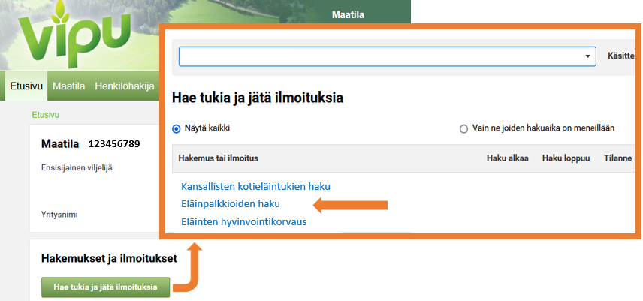The height and width of the screenshot is (301, 643).
Task: Open Eläinten hyvinvointikorvaus link
Action: click(x=244, y=222)
